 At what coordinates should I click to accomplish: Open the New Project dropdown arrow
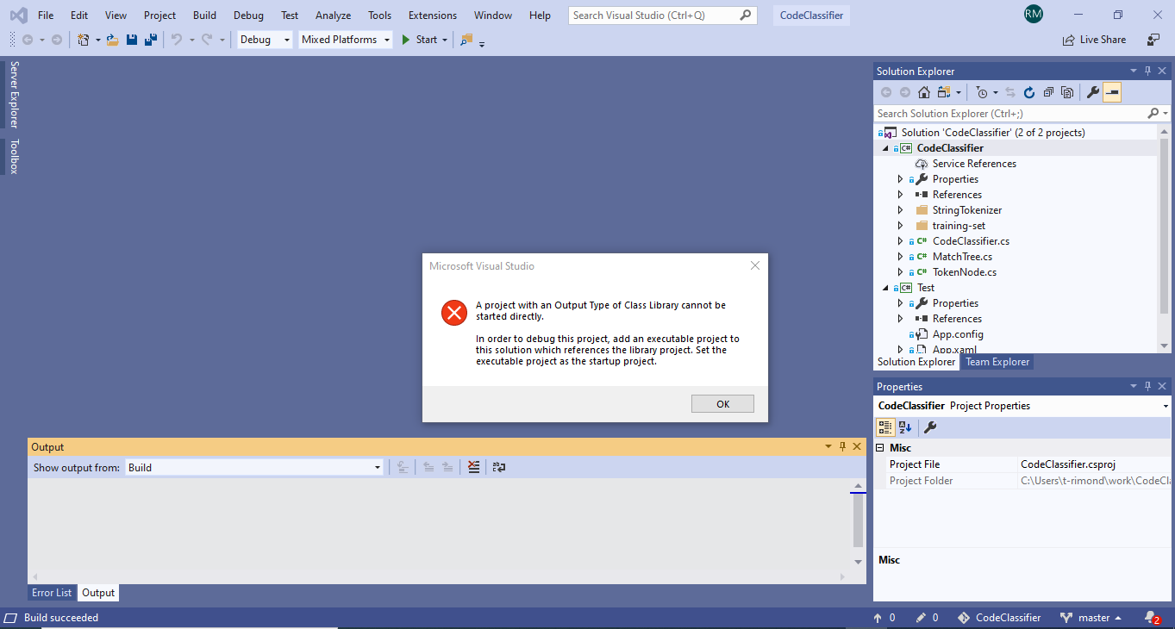tap(97, 40)
